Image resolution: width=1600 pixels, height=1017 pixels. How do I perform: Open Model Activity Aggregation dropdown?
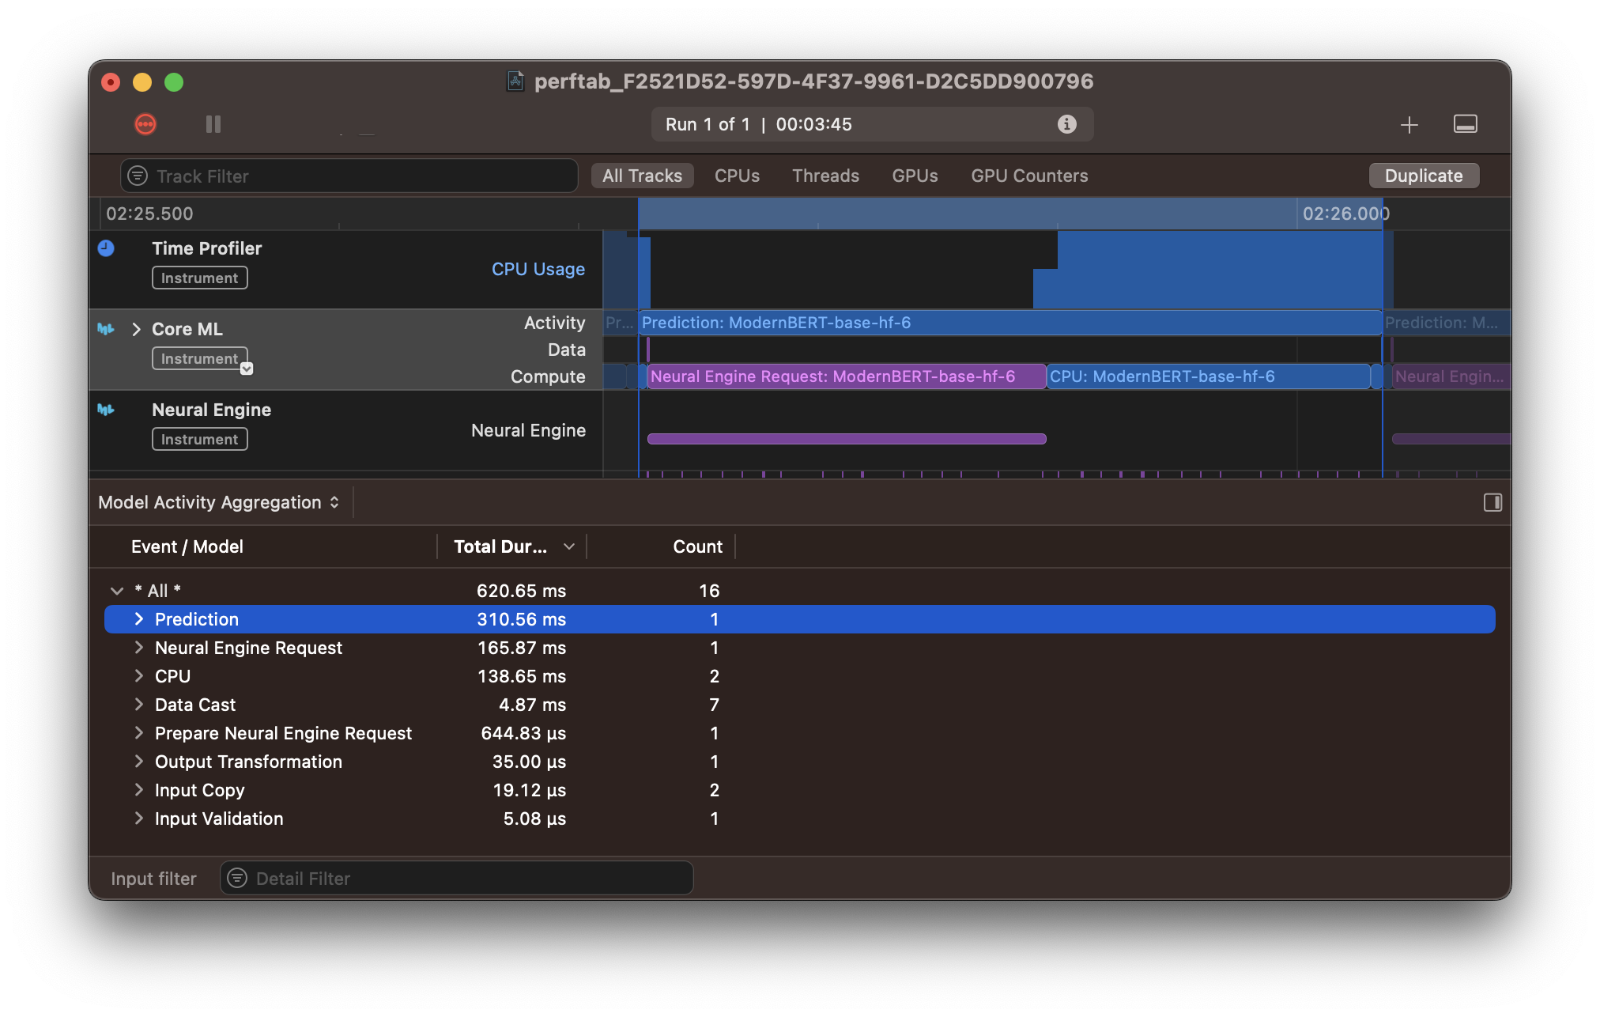click(x=219, y=502)
